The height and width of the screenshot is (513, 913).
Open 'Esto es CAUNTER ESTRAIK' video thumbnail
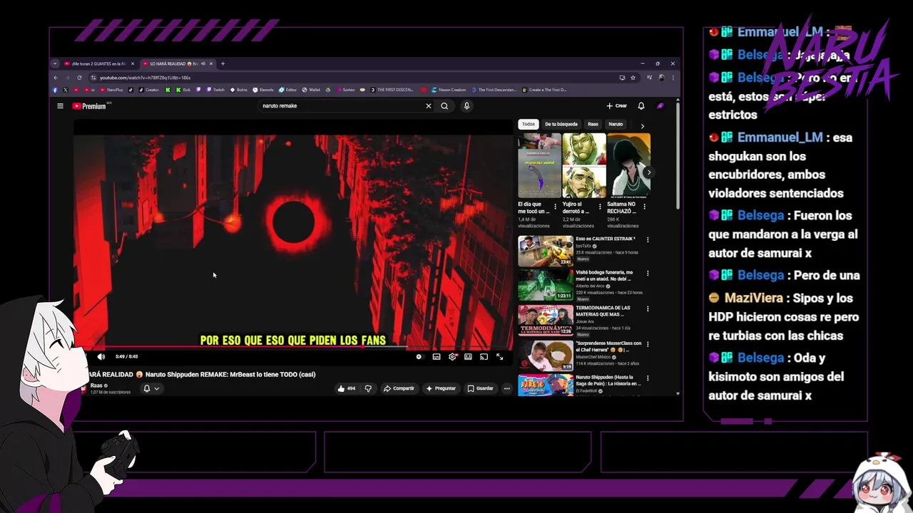point(546,251)
